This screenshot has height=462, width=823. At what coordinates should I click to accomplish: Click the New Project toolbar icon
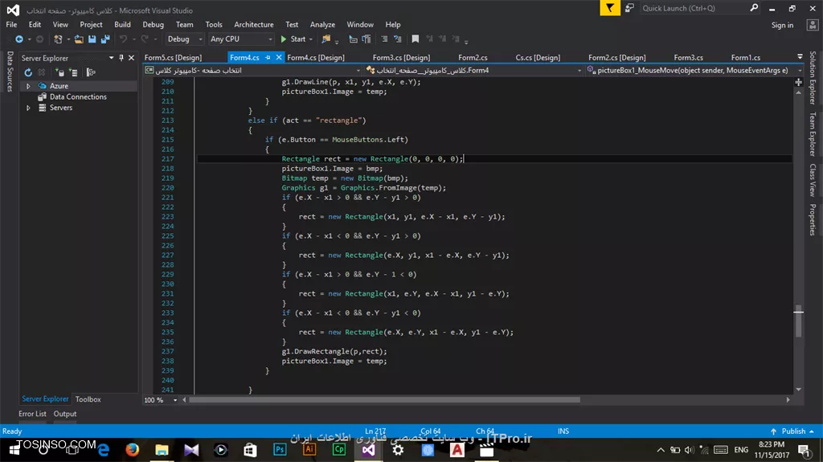coord(58,39)
